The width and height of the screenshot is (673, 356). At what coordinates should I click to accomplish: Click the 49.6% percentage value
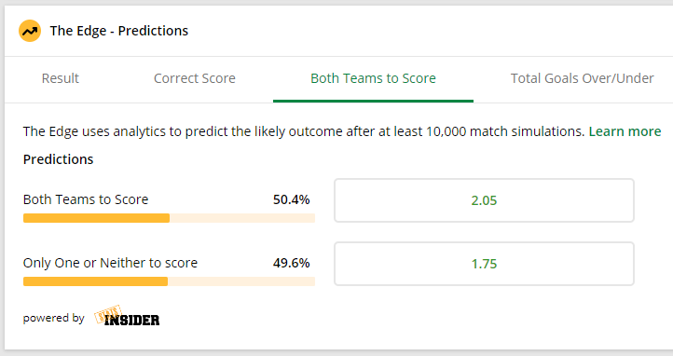(x=292, y=263)
